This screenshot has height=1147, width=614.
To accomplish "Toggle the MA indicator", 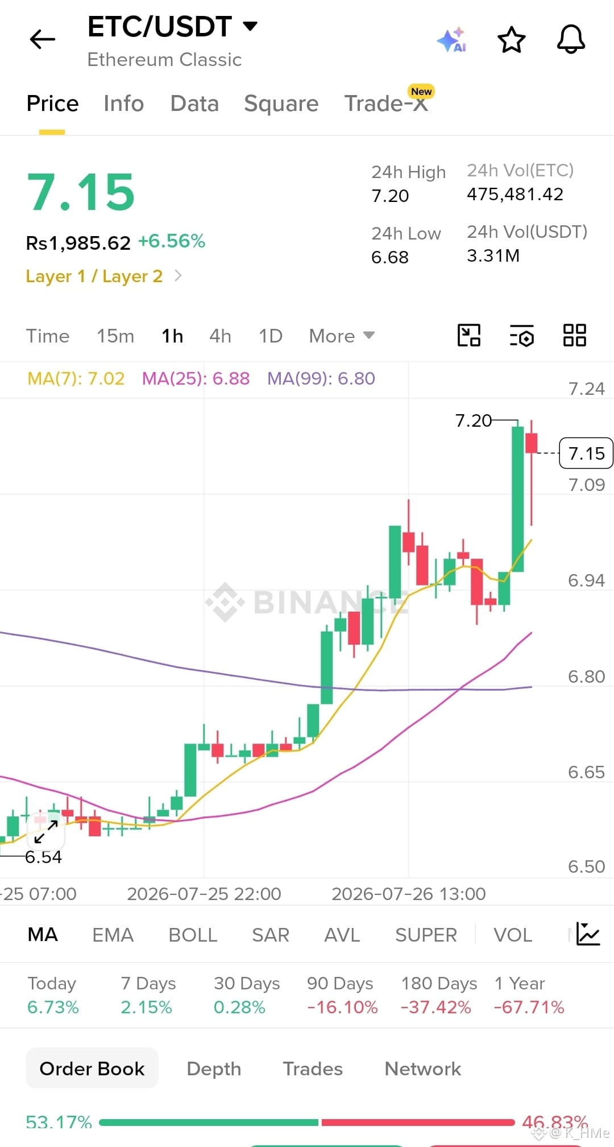I will coord(43,934).
